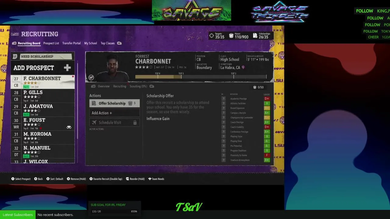Viewport: 390px width, 219px height.
Task: Click the question mark beside Playing Time
Action: pyautogui.click(x=223, y=141)
